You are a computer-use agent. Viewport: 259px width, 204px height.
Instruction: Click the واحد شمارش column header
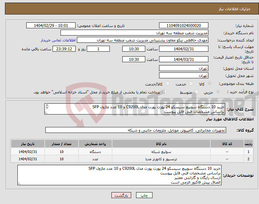95,144
